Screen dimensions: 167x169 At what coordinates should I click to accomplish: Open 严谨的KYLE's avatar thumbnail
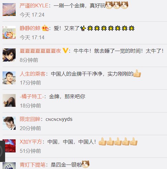(9, 10)
